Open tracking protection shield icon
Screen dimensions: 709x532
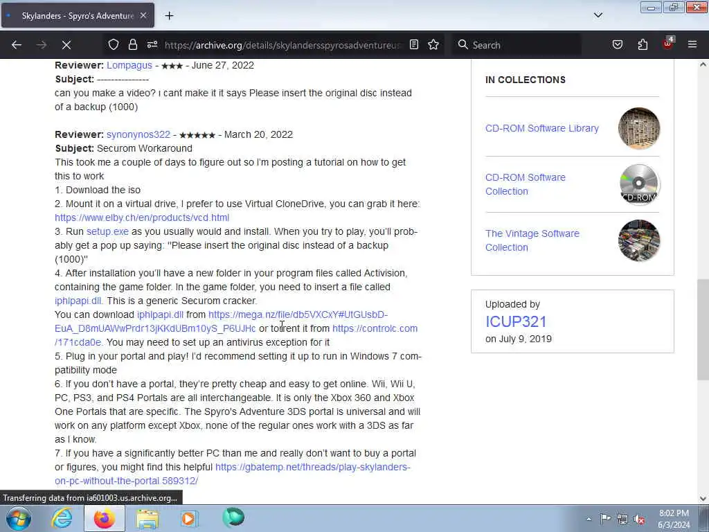coord(114,45)
